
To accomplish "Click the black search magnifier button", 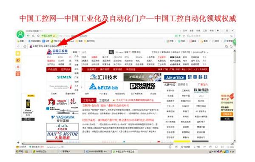I will coord(111,52).
